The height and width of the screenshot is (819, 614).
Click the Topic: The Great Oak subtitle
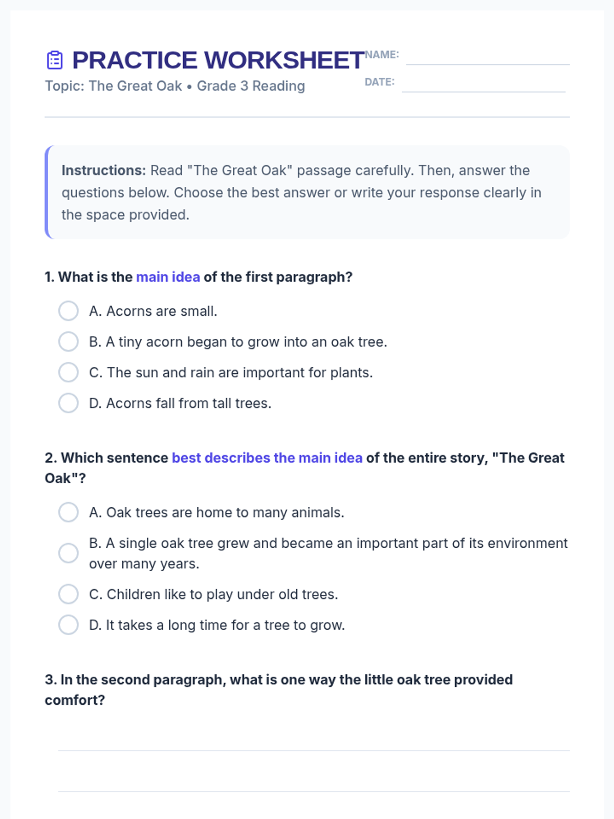pos(174,86)
